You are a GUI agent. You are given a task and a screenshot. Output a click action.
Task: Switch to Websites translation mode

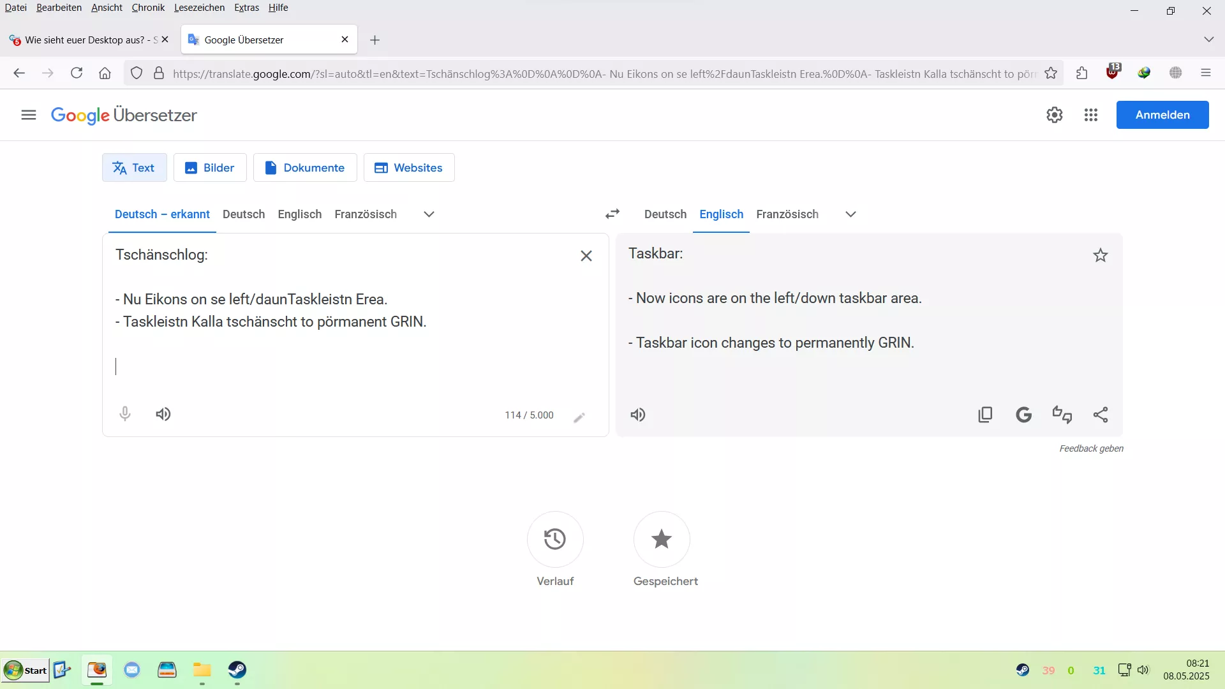coord(409,168)
